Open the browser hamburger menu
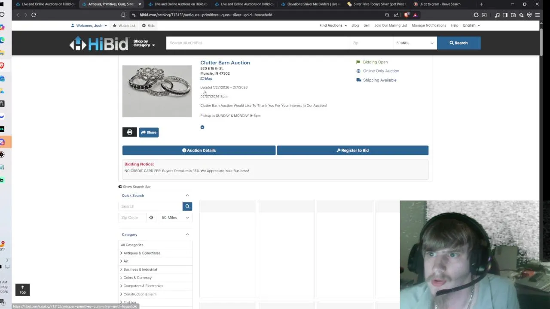 pyautogui.click(x=538, y=15)
